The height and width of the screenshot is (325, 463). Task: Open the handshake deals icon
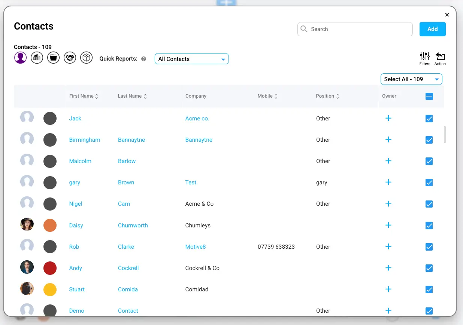pos(70,58)
